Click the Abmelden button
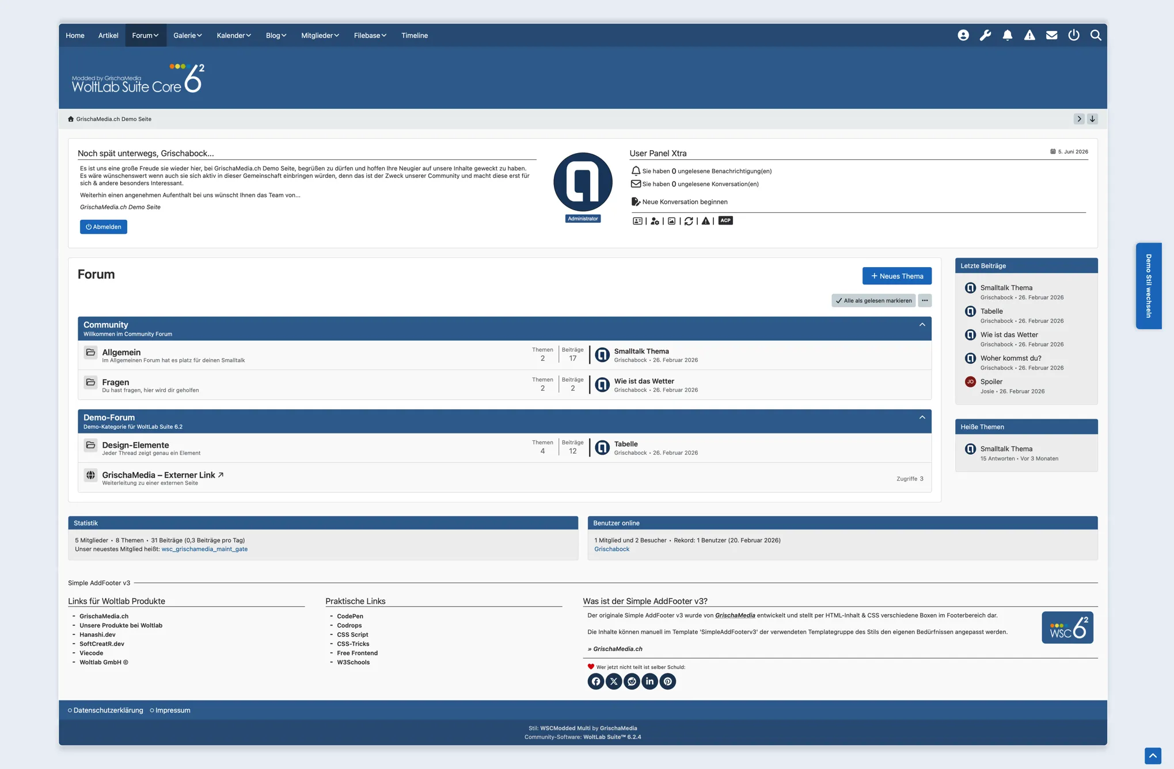Screen dimensions: 1174x769 [104, 227]
